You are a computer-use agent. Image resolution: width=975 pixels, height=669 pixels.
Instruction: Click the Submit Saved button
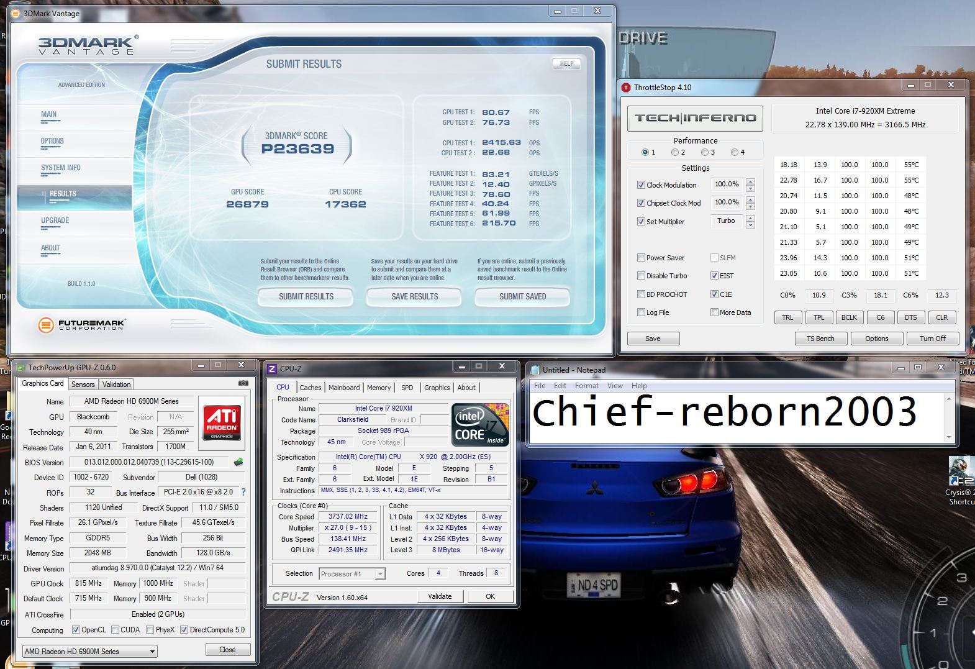[523, 297]
